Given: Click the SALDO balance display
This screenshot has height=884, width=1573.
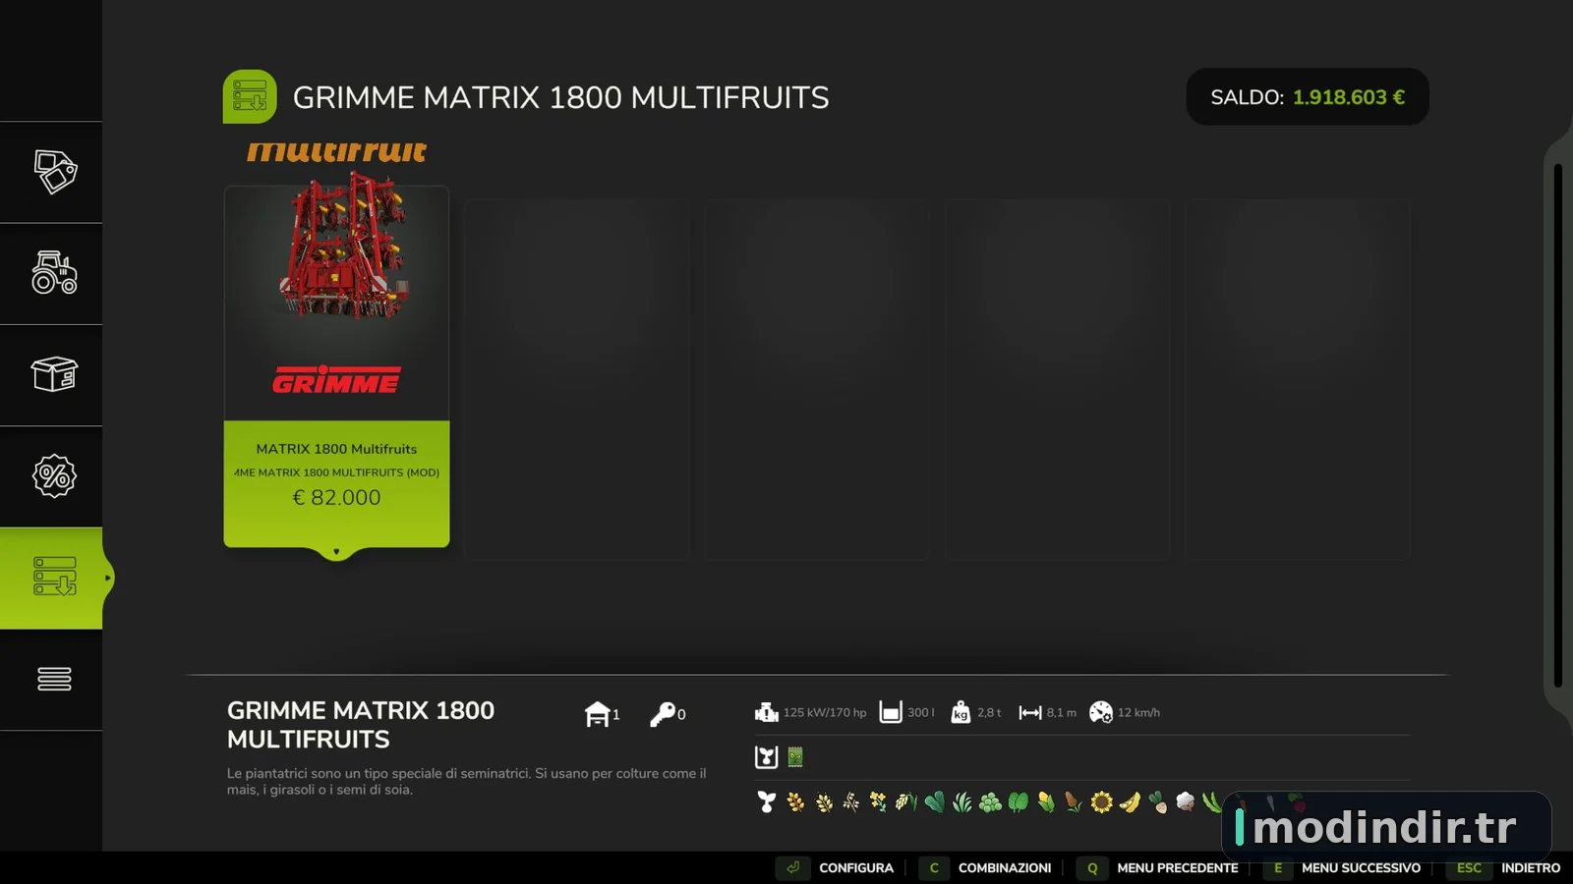Looking at the screenshot, I should (x=1308, y=97).
